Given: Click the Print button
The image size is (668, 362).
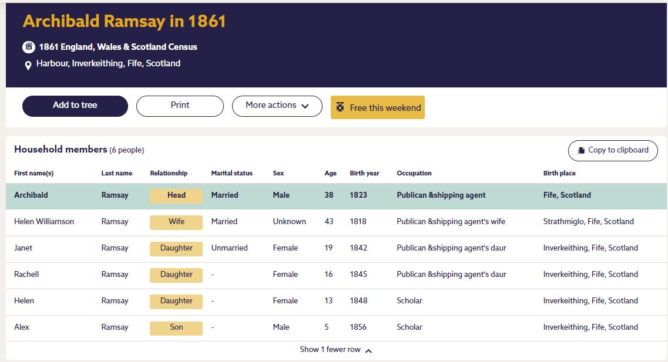Looking at the screenshot, I should click(x=180, y=106).
